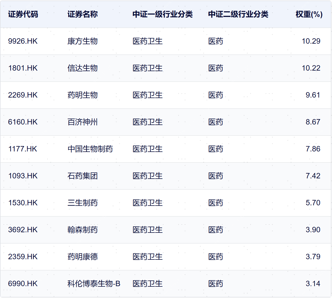Screen dimensions: 332x298
Task: Click 医药 sector in the 2359.HK row
Action: (x=216, y=257)
